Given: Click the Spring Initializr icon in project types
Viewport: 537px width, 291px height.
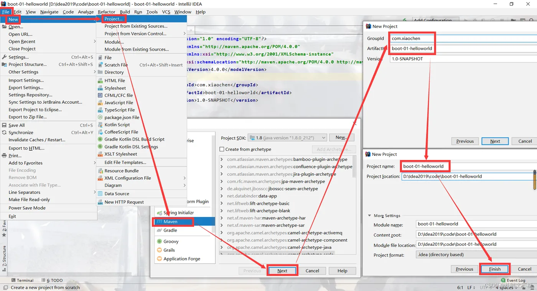Looking at the screenshot, I should (x=159, y=213).
